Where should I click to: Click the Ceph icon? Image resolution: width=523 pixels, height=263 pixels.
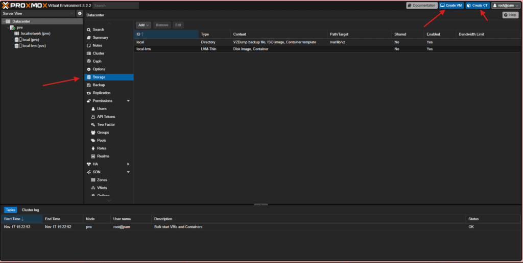tap(89, 61)
